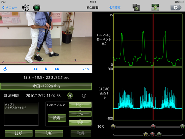Screen dimensions: 185x139
Task: Select the red current-position handle on upper slider
Action: (153, 127)
